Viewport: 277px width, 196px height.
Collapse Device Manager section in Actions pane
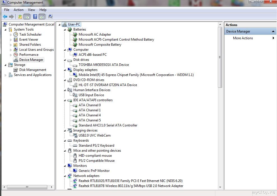pyautogui.click(x=273, y=31)
